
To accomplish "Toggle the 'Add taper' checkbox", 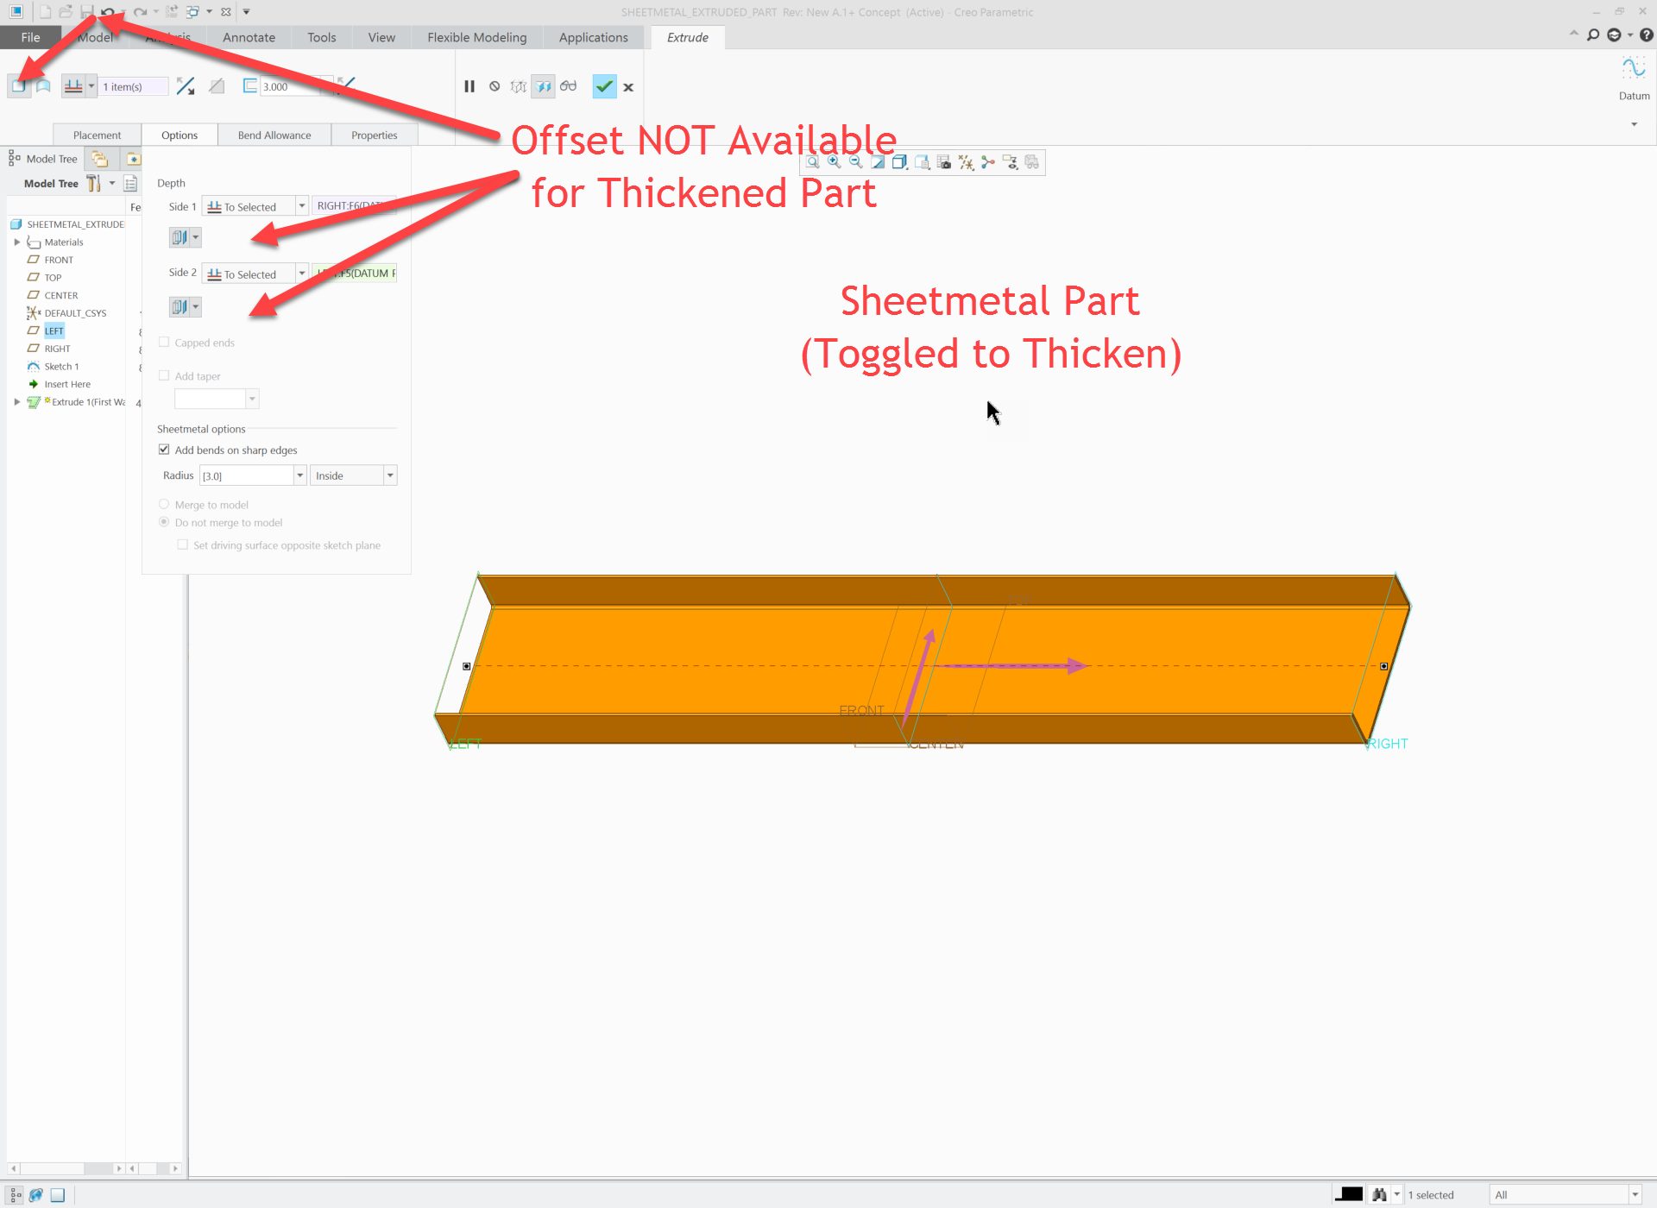I will (163, 374).
